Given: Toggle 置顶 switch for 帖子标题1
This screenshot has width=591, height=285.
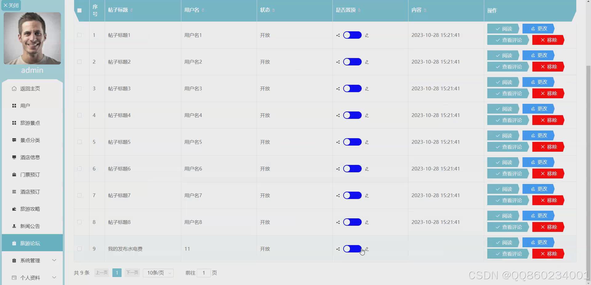Looking at the screenshot, I should coord(352,35).
